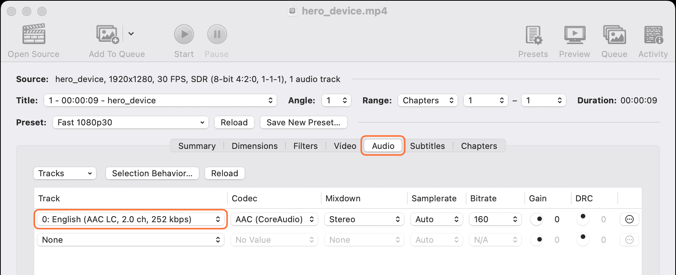Open first track's extra options ellipsis button

(x=630, y=219)
